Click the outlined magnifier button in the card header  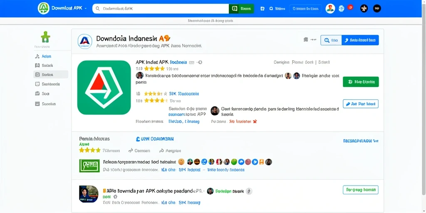tap(331, 40)
